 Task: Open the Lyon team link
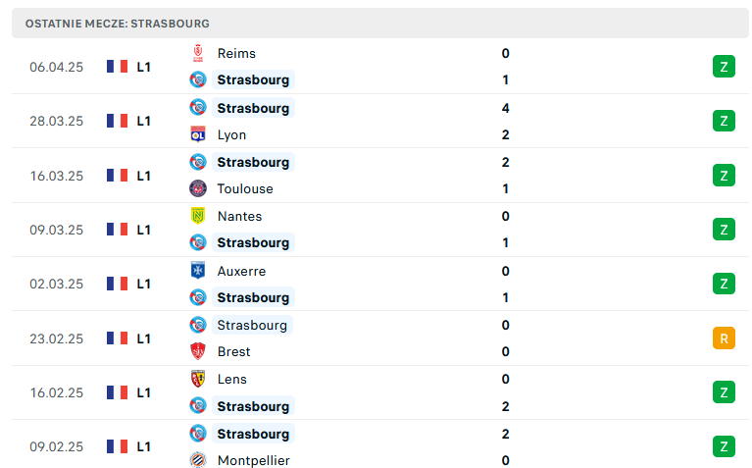(231, 134)
